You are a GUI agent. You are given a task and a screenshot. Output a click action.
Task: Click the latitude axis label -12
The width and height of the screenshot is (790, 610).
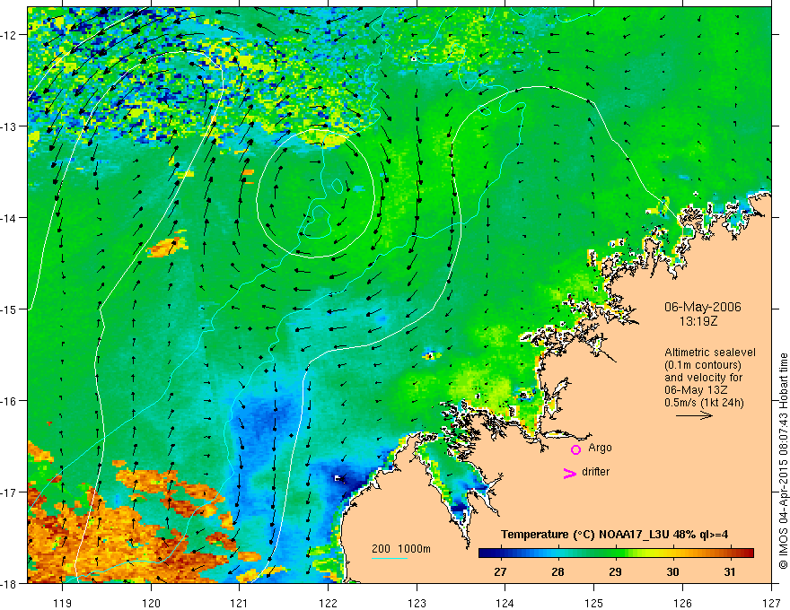(10, 35)
